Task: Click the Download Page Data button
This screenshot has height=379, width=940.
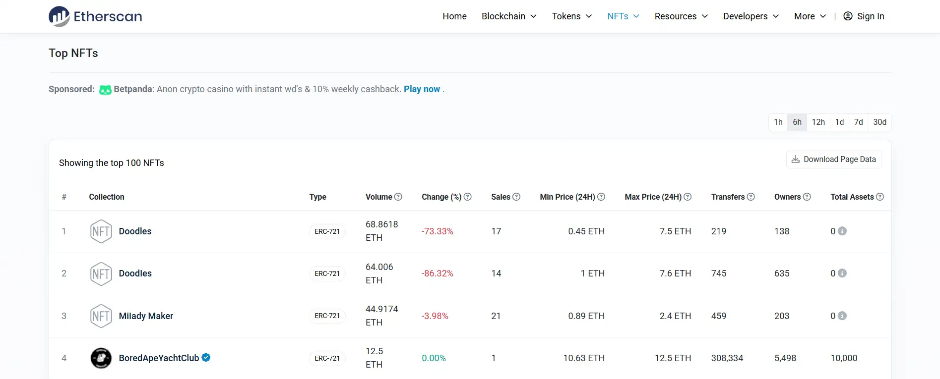Action: tap(833, 160)
